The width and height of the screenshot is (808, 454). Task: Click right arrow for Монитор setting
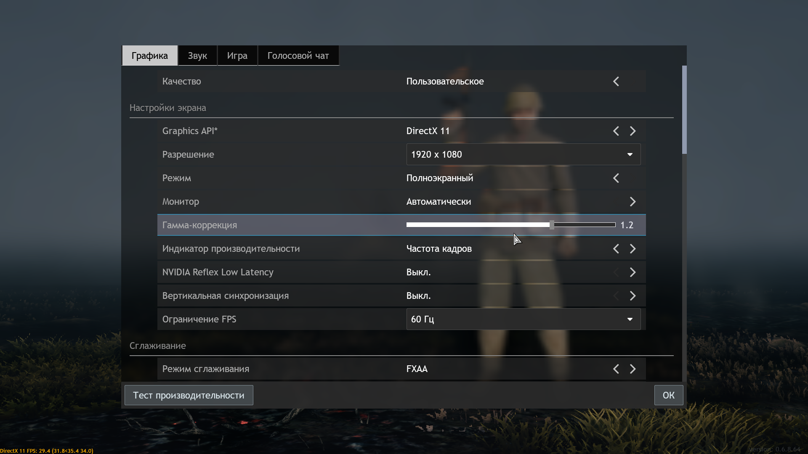633,202
